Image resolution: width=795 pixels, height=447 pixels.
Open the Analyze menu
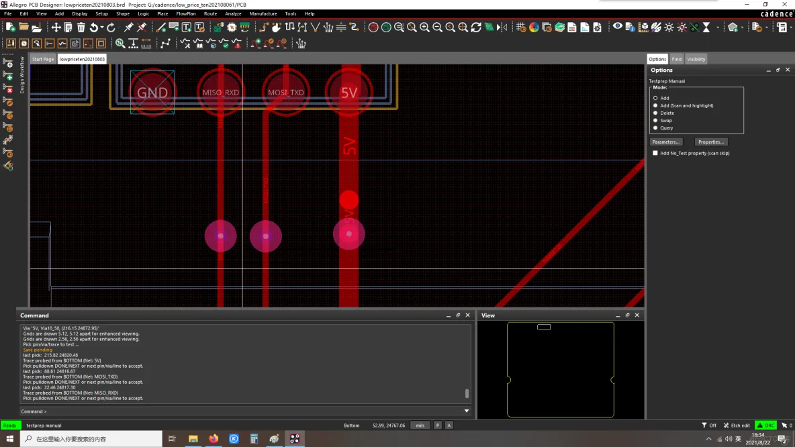pyautogui.click(x=233, y=13)
